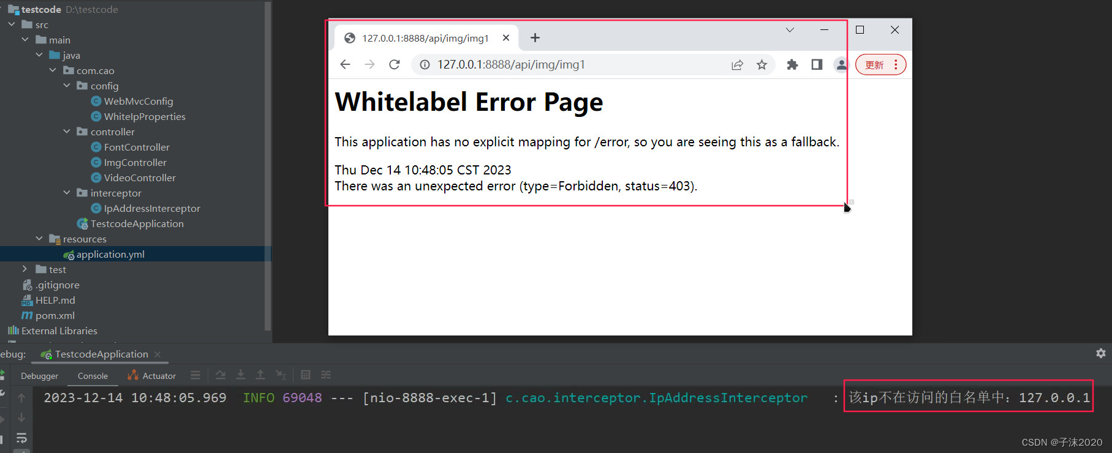Open the tab search dropdown chevron
The height and width of the screenshot is (453, 1112).
[x=790, y=29]
